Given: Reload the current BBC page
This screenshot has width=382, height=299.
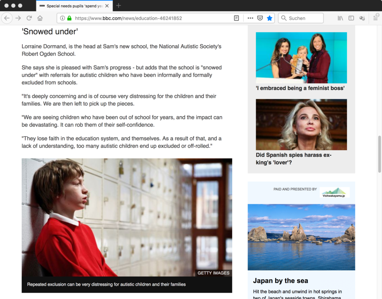Looking at the screenshot, I should coord(29,18).
